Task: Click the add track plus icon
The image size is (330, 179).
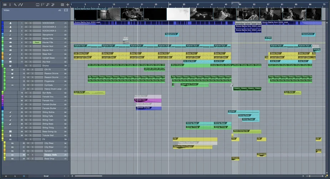Action: coord(67,5)
